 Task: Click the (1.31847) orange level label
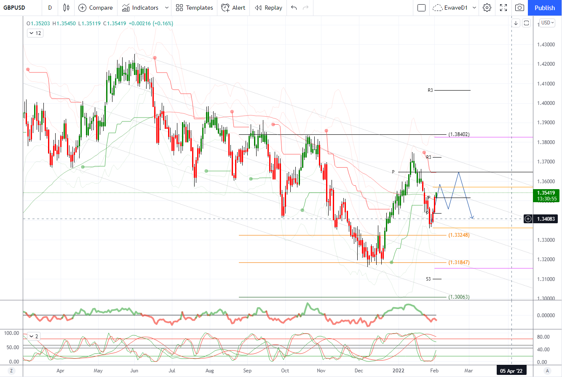(459, 262)
